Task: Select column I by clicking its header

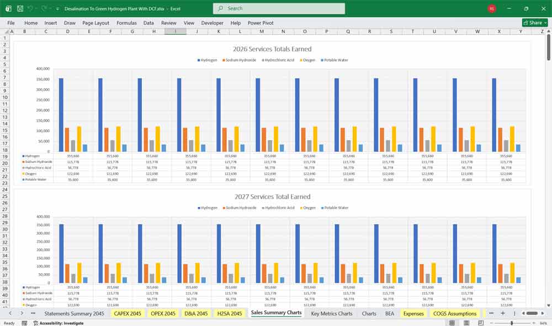Action: 175,31
